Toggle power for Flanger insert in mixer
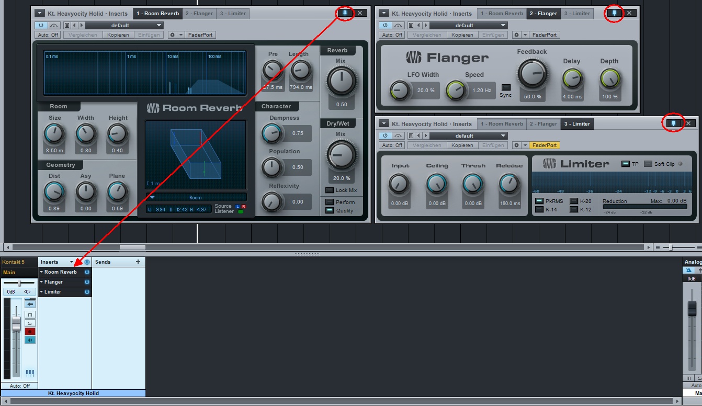Viewport: 702px width, 406px height. click(x=87, y=282)
